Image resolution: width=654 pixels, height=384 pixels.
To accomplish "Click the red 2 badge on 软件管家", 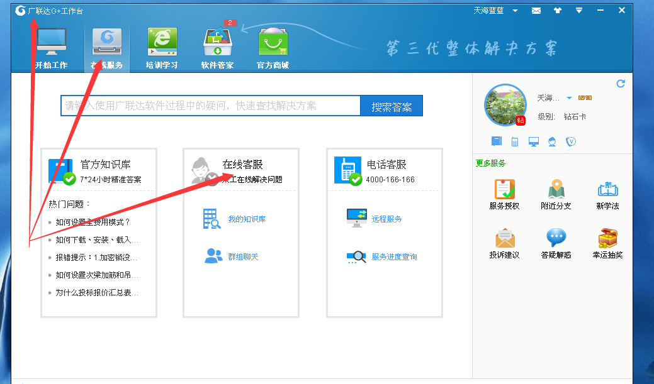I will pyautogui.click(x=230, y=23).
